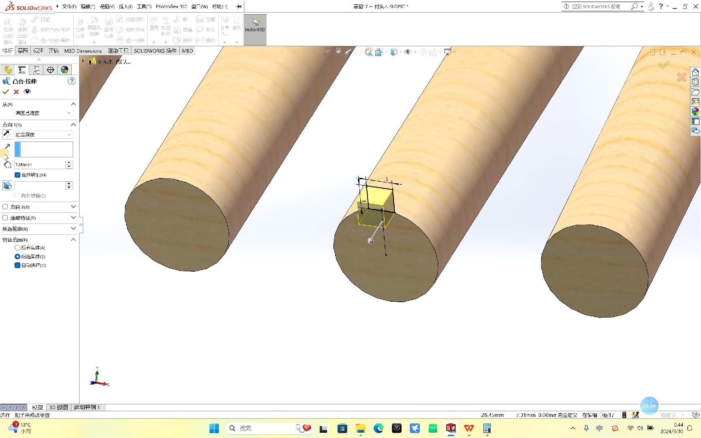Open the end condition dropdown under Direction 1
Screen dimensions: 701x438
[x=43, y=134]
